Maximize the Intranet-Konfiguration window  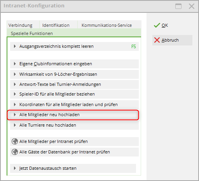(178, 6)
